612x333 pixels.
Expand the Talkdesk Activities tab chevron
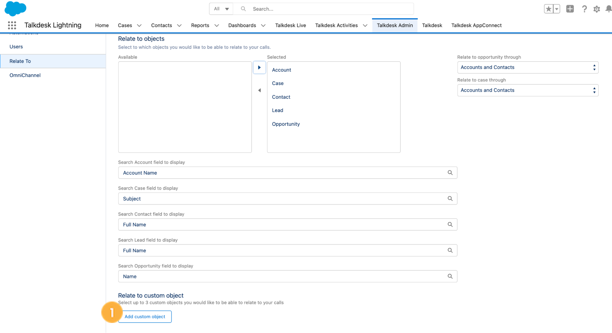coord(365,25)
